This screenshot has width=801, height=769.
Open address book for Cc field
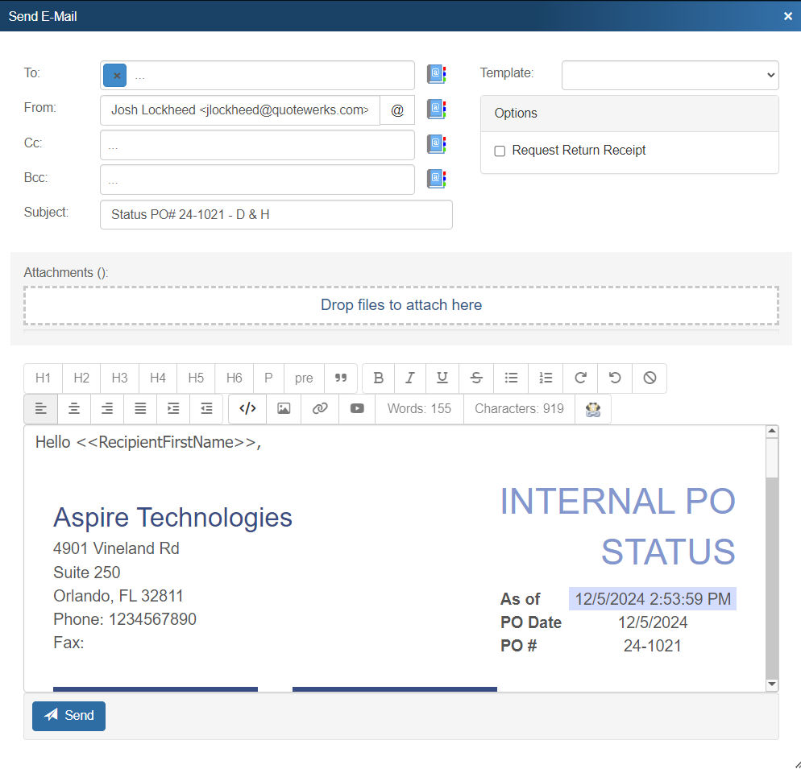pyautogui.click(x=436, y=144)
